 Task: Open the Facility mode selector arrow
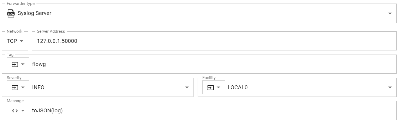[x=218, y=88]
